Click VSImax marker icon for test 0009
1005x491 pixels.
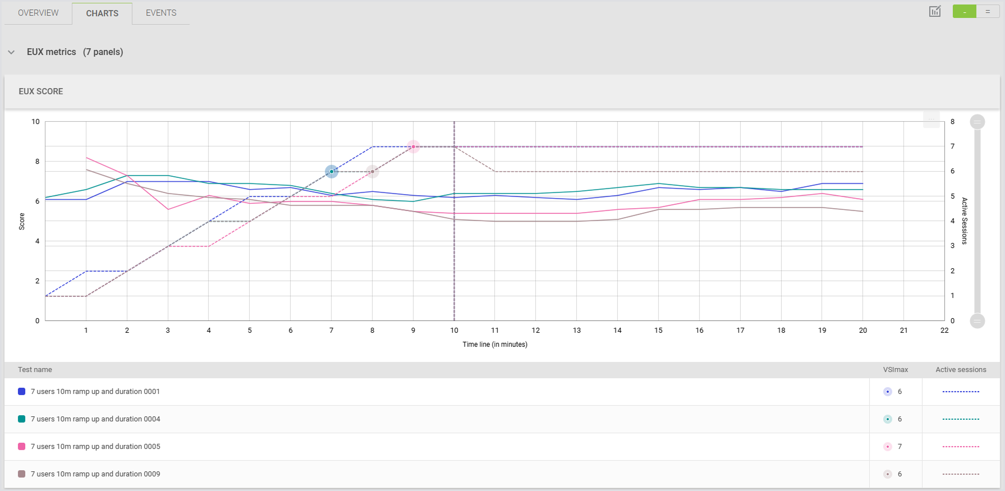[x=887, y=474]
